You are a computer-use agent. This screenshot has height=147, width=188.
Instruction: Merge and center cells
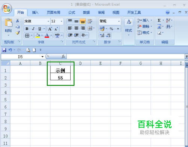coord(90,28)
